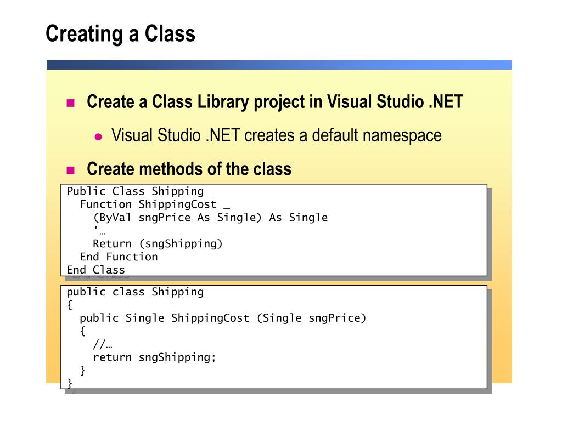Click the code line 'Public Class Shipping'
The height and width of the screenshot is (421, 562).
(135, 191)
